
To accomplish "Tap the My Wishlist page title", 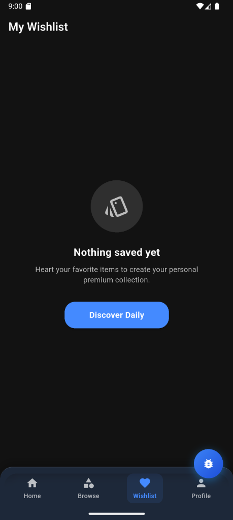I will tap(38, 27).
